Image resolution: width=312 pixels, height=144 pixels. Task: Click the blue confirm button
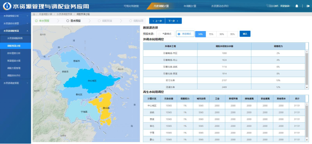[x=245, y=34]
